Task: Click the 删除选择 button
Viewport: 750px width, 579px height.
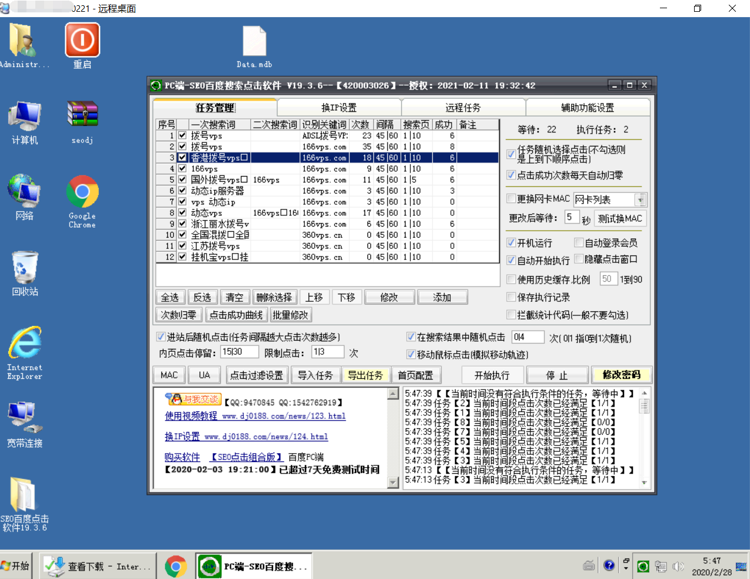Action: [x=274, y=298]
